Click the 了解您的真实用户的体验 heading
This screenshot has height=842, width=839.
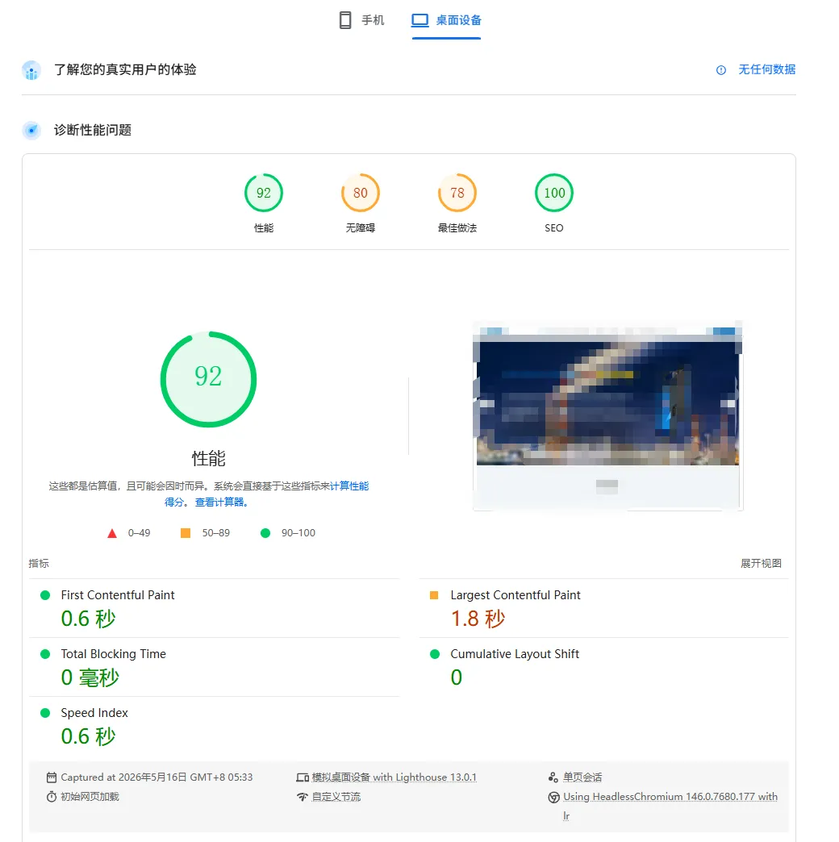(125, 70)
